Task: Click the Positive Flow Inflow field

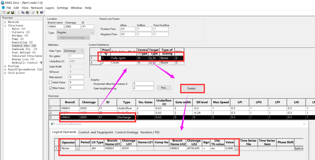Action: (128, 29)
